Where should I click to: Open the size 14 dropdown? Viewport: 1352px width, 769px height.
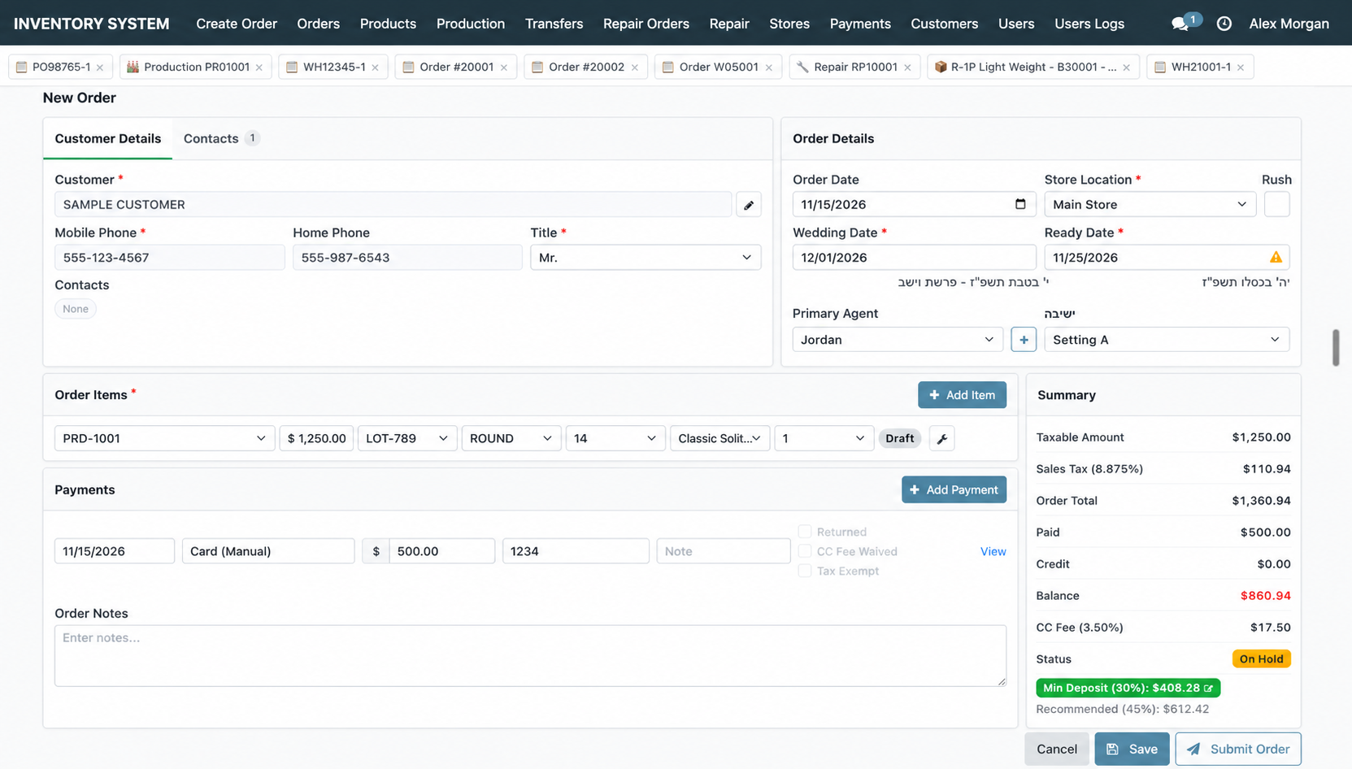615,439
